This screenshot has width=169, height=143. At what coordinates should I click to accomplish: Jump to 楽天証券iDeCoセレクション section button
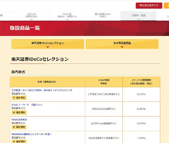[48, 44]
